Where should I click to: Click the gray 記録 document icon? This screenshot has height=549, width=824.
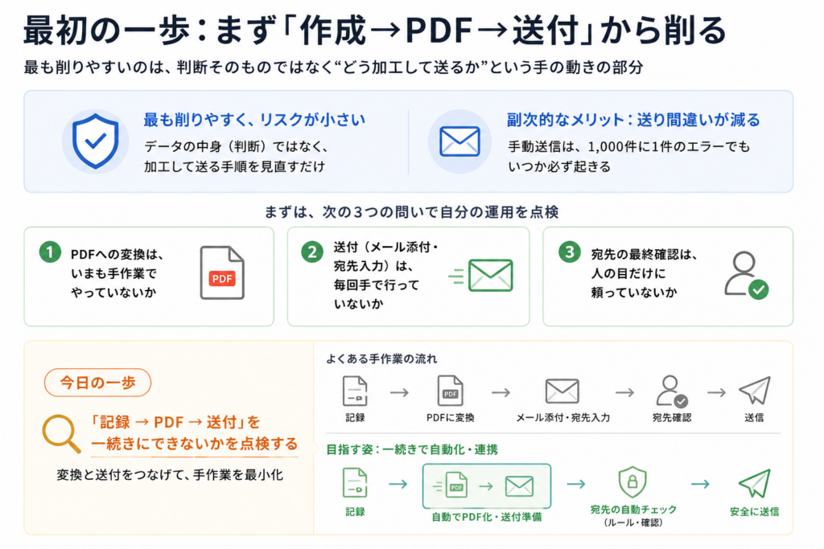pos(355,391)
